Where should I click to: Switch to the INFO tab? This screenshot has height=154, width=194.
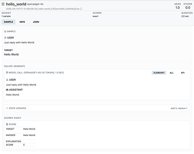(x=22, y=22)
